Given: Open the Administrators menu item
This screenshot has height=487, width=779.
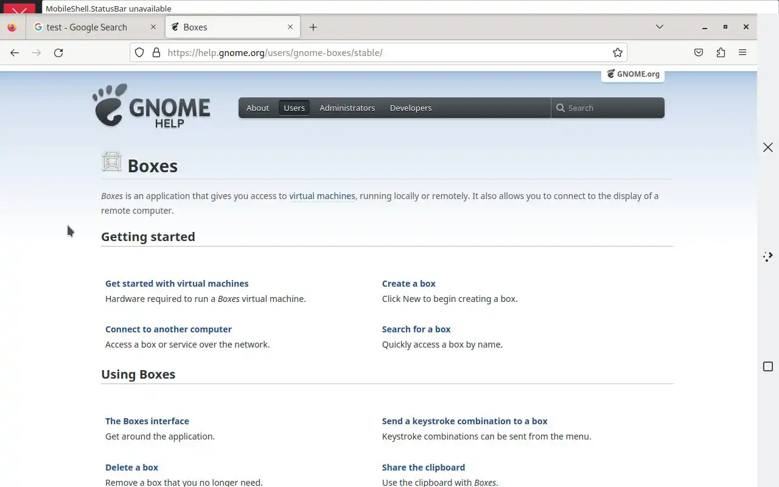Looking at the screenshot, I should tap(347, 108).
